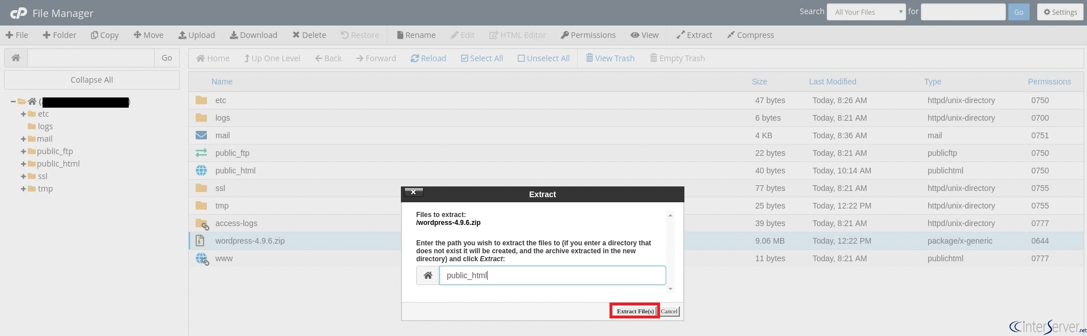Viewport: 1087px width, 336px height.
Task: Click the View eye button
Action: (645, 35)
